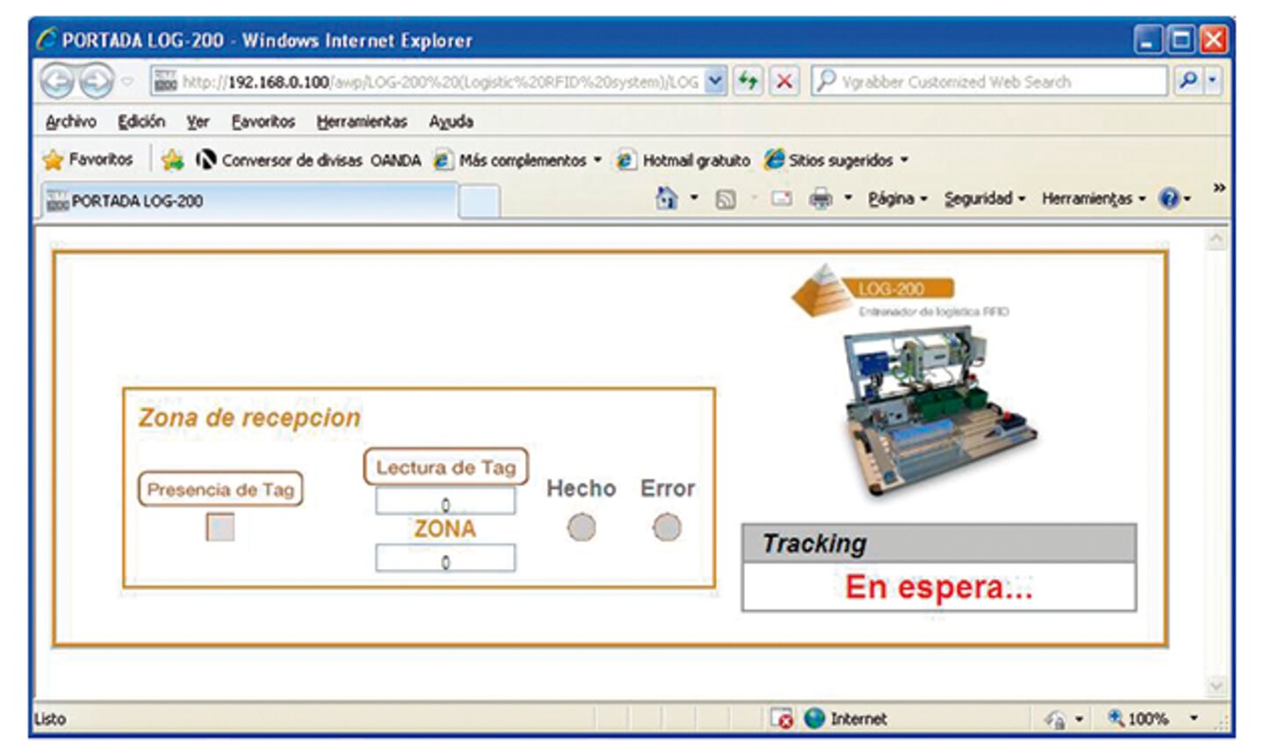Select the PORTADA LOG-200 tab
This screenshot has height=754, width=1264.
(x=249, y=201)
